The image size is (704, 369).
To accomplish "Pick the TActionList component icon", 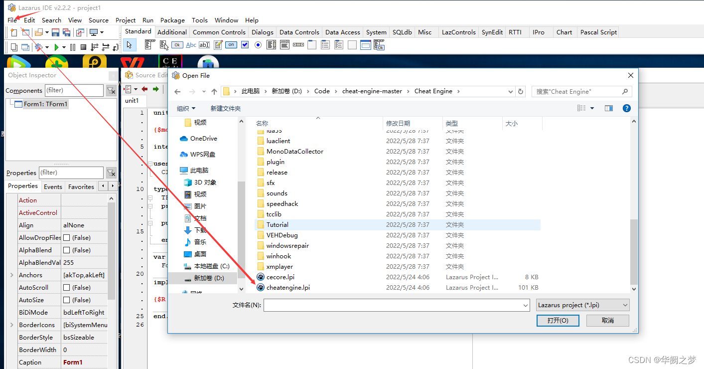I will tap(379, 45).
